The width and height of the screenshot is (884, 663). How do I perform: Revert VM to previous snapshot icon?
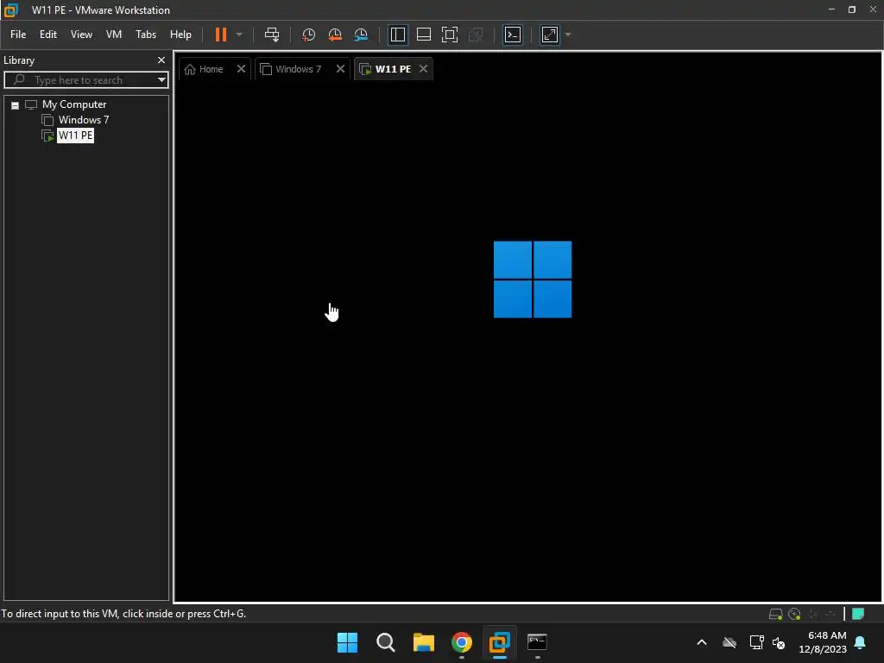(335, 35)
